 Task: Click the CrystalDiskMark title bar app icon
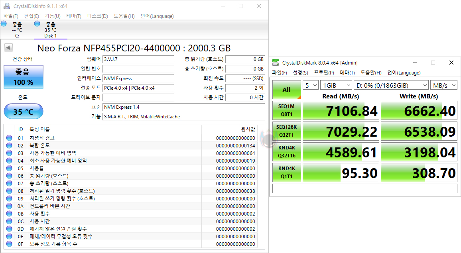pyautogui.click(x=276, y=63)
